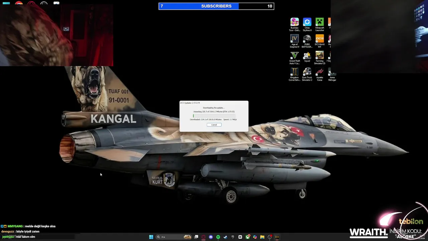The width and height of the screenshot is (428, 241).
Task: Click the 'Downloaded: 214.1 of 10619.8 MBytes' text
Action: click(x=206, y=119)
